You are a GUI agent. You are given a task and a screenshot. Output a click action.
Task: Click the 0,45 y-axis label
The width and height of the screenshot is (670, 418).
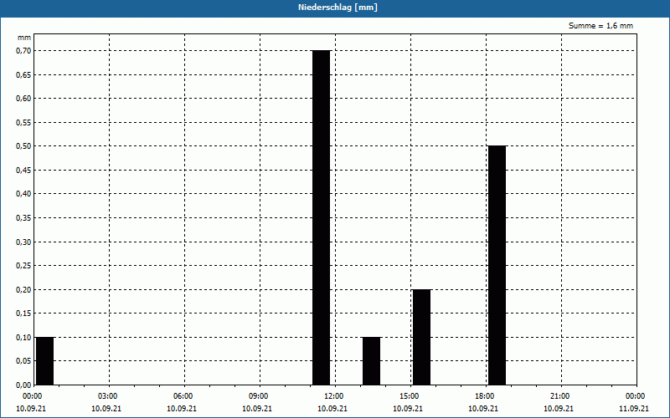[23, 171]
